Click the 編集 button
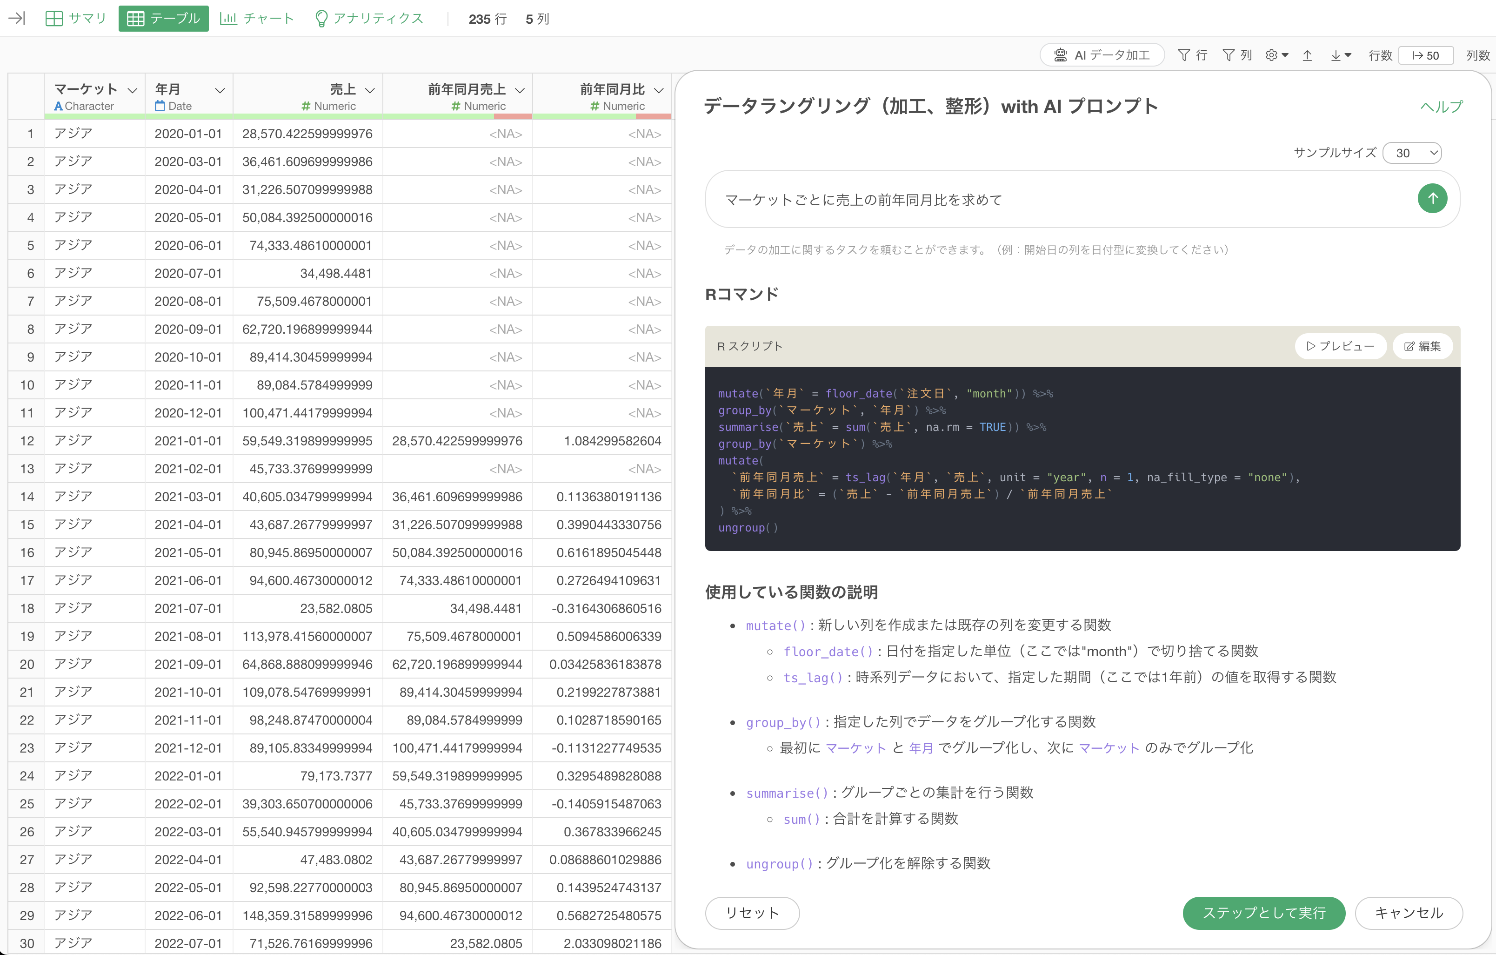The height and width of the screenshot is (955, 1496). click(1422, 346)
